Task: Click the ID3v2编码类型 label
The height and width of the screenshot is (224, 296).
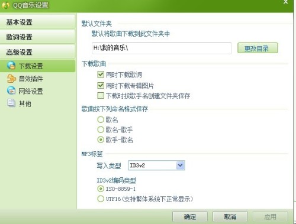Action: pyautogui.click(x=116, y=180)
